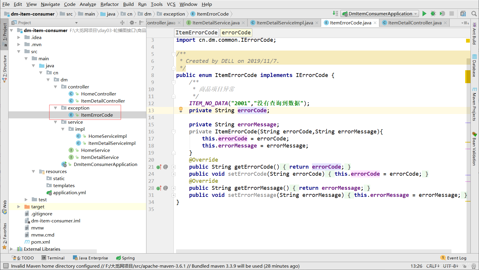Click the override gutter icon on line 28

pos(159,188)
